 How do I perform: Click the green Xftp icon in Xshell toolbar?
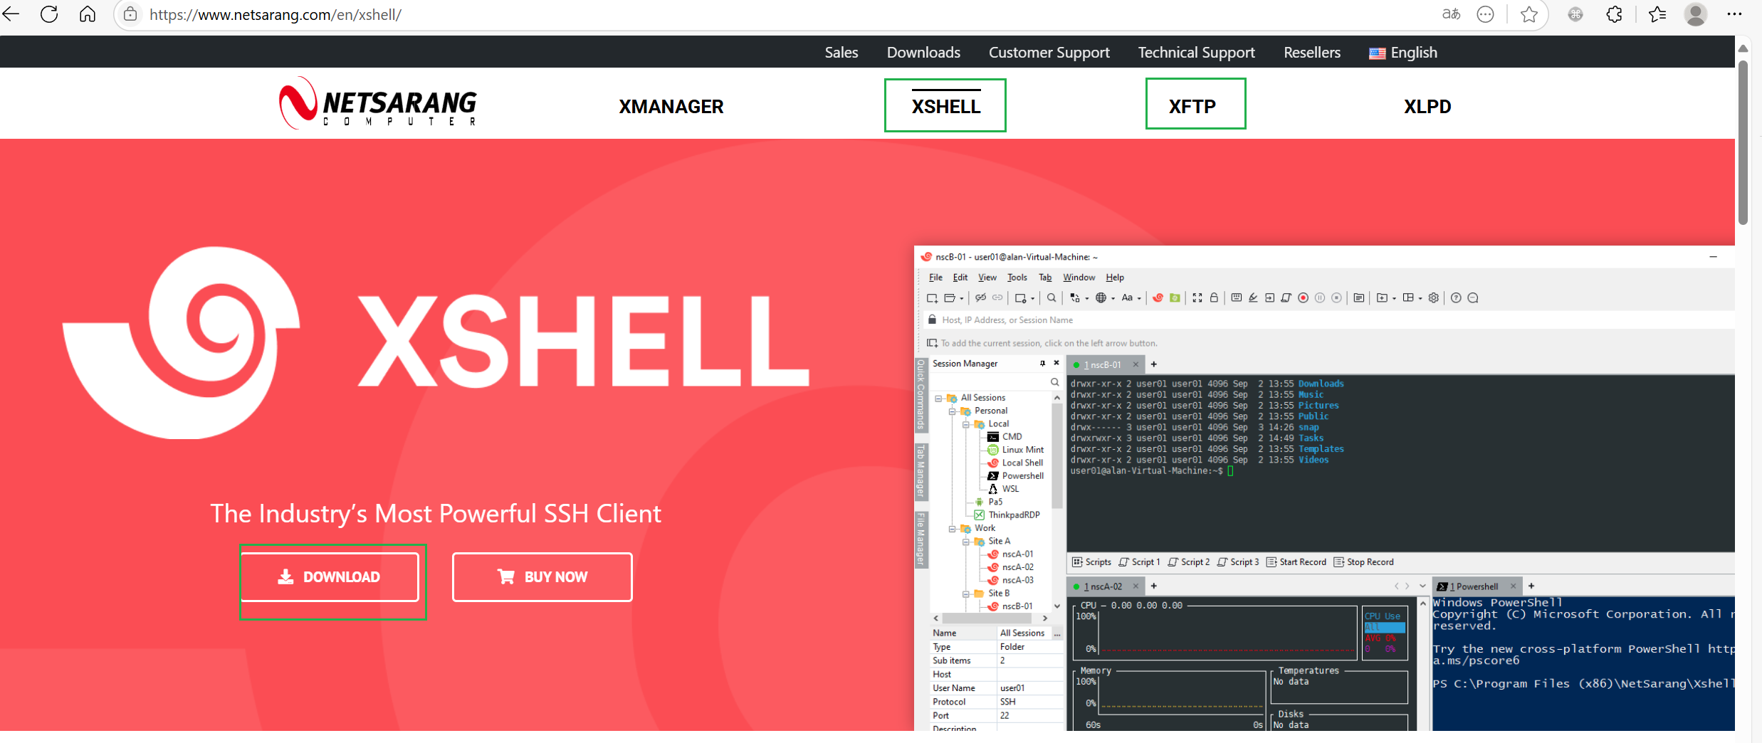click(x=1175, y=298)
